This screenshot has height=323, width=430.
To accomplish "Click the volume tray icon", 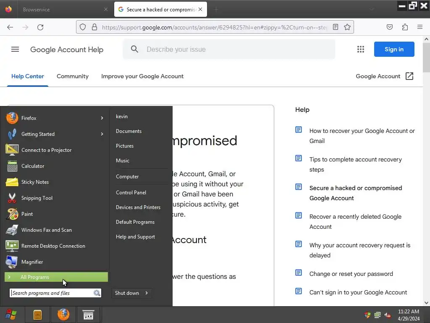I will click(388, 315).
